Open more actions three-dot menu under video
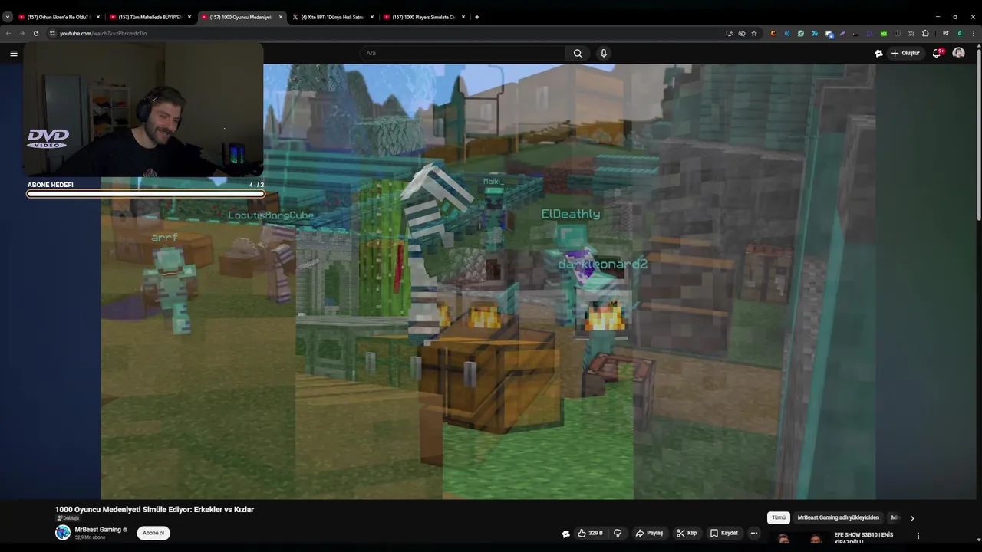The image size is (982, 552). click(x=754, y=533)
